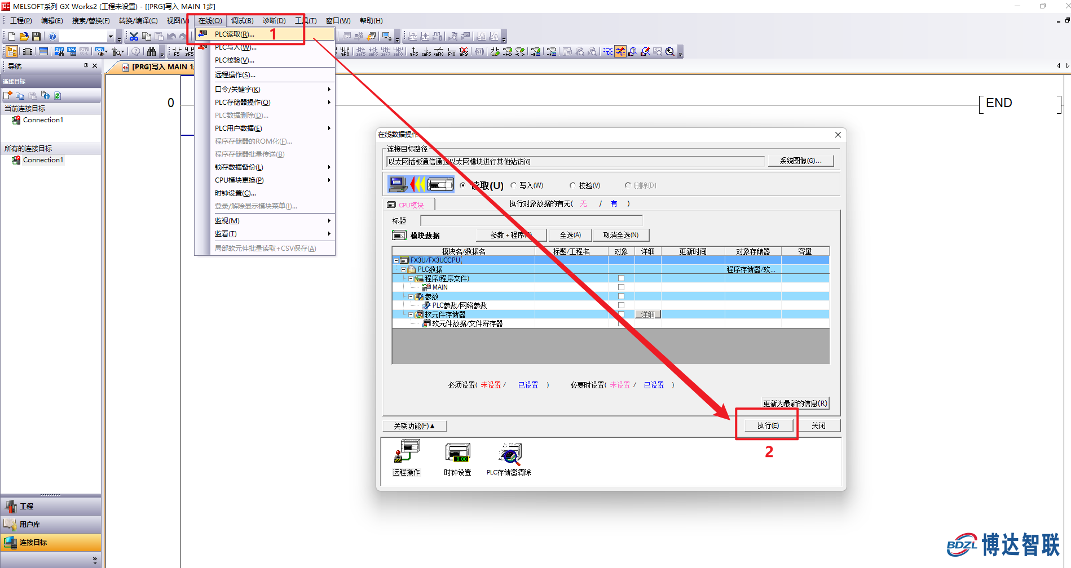
Task: Collapse the FX3U/FX3UCCPU tree node
Action: click(x=396, y=260)
